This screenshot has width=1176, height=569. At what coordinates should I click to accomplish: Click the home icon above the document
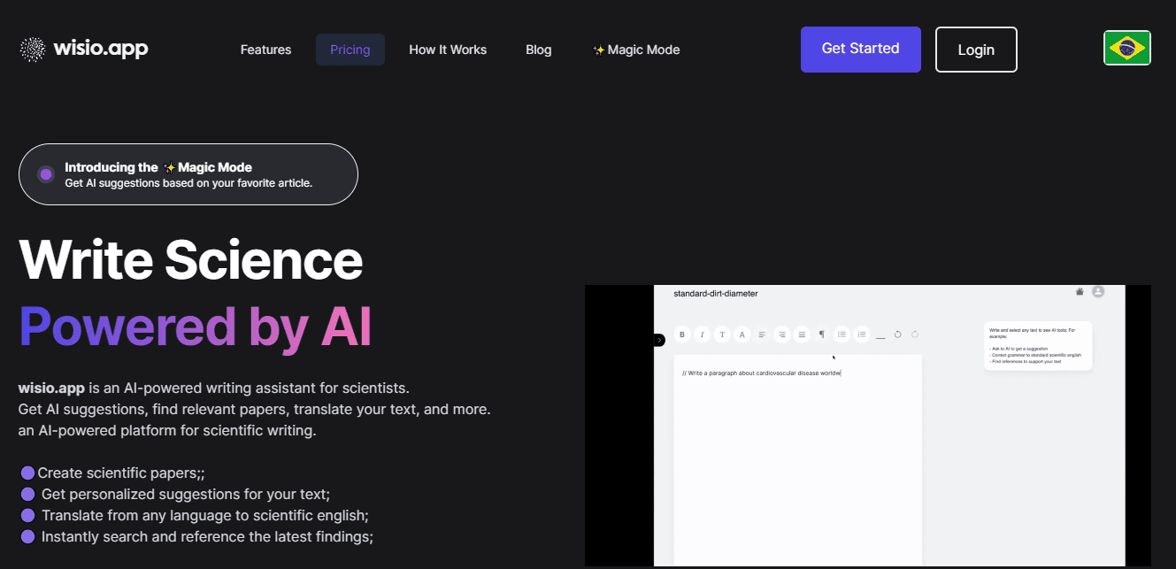click(x=1079, y=291)
